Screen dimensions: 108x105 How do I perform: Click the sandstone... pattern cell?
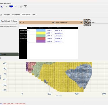(x=59, y=33)
